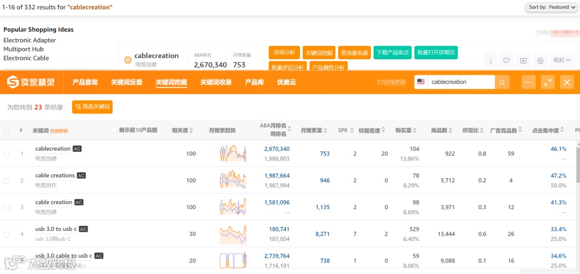Click the green 批量打开详细页 button

click(x=436, y=53)
